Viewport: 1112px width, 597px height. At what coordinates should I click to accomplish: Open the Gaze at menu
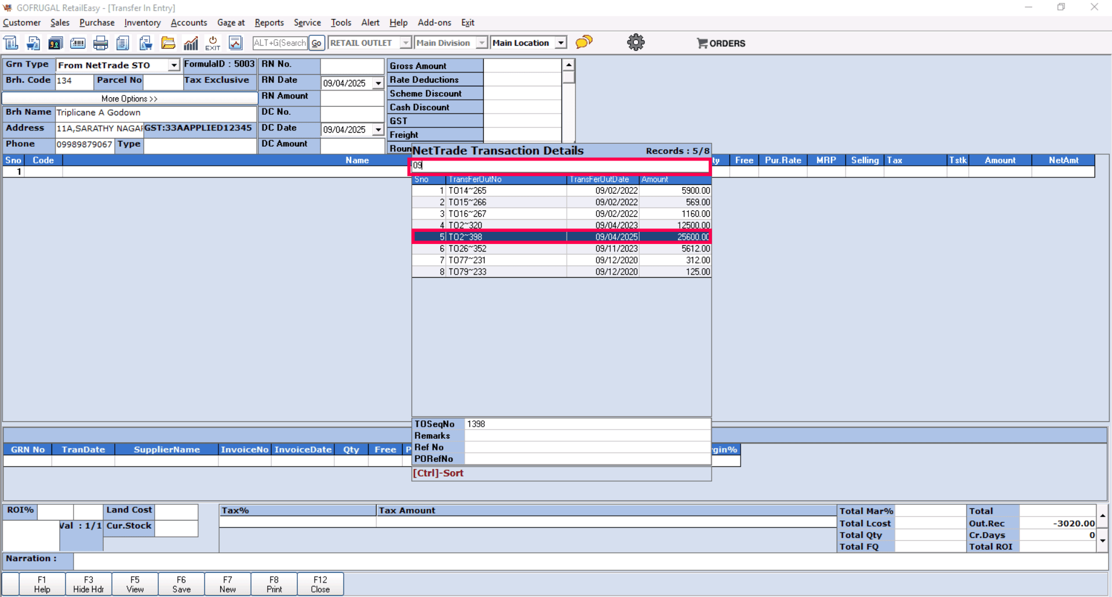pyautogui.click(x=231, y=23)
